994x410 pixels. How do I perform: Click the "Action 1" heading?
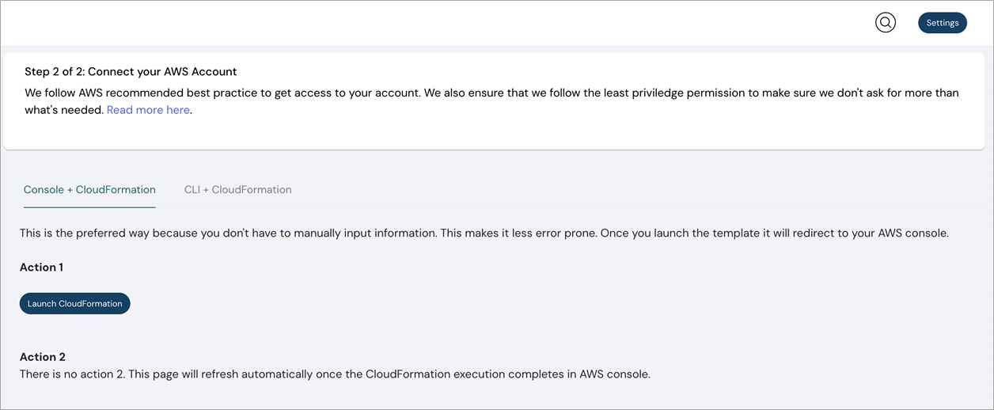(41, 268)
